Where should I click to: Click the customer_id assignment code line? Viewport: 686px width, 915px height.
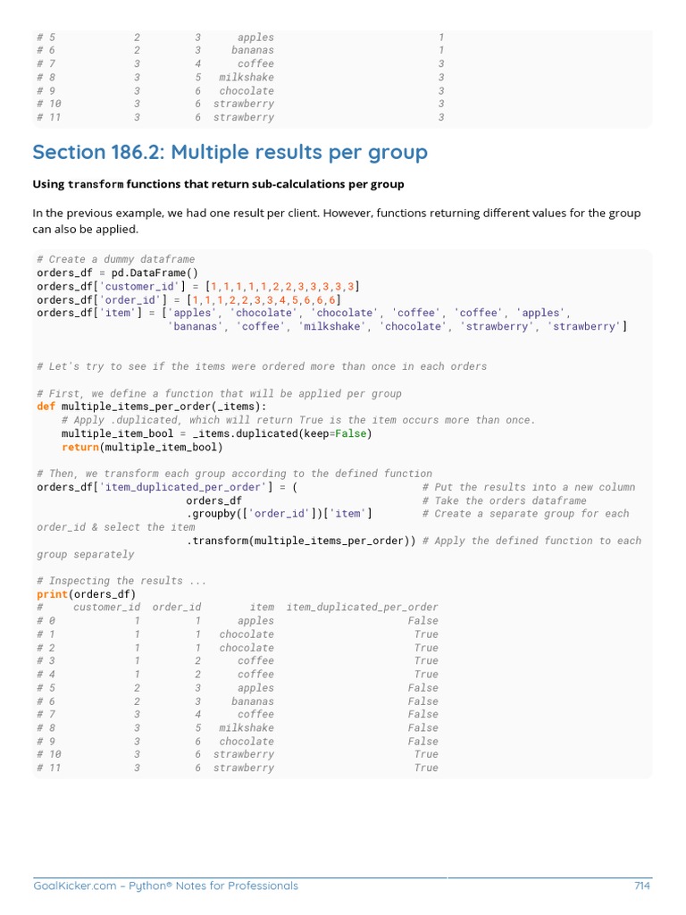pos(198,287)
